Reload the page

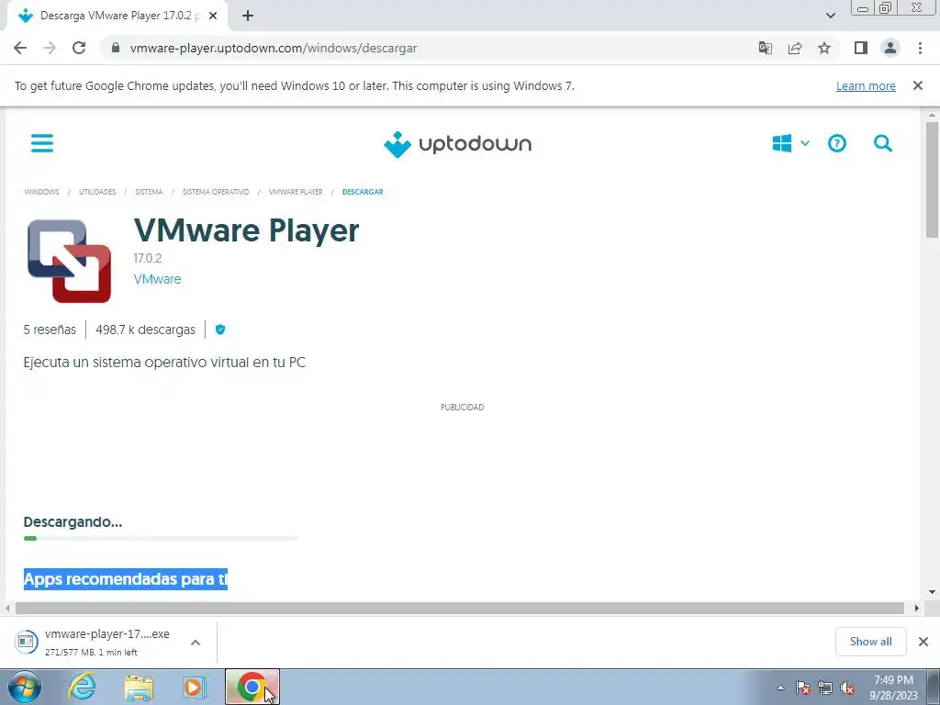[79, 48]
